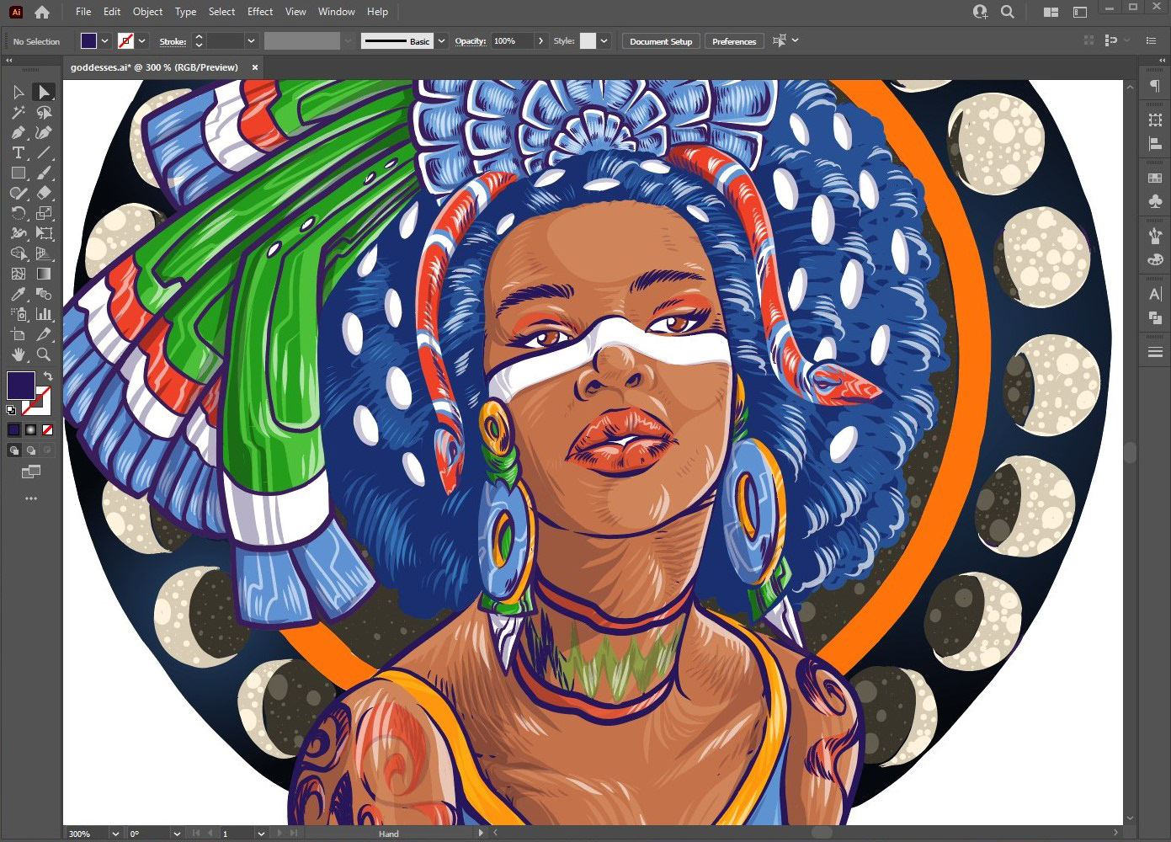
Task: Click the Stroke label link
Action: (x=173, y=41)
